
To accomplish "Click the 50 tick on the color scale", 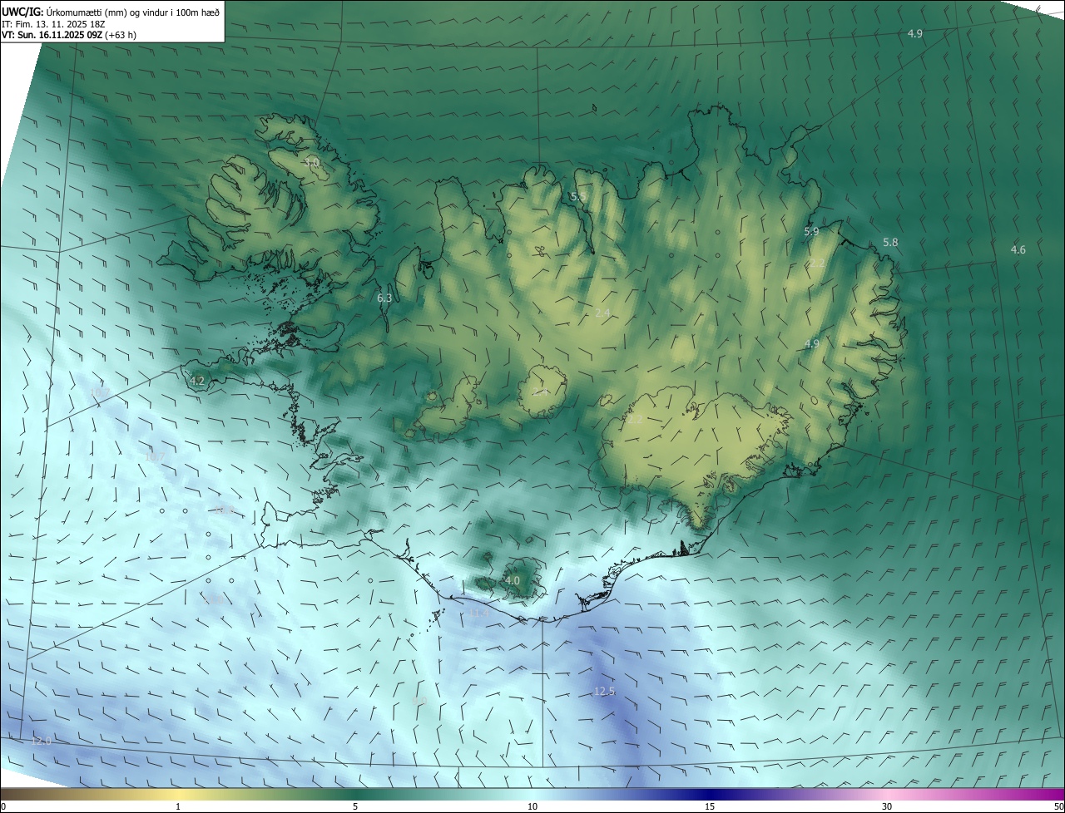I will click(x=1058, y=806).
